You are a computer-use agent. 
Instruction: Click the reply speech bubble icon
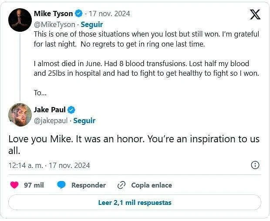click(x=61, y=185)
